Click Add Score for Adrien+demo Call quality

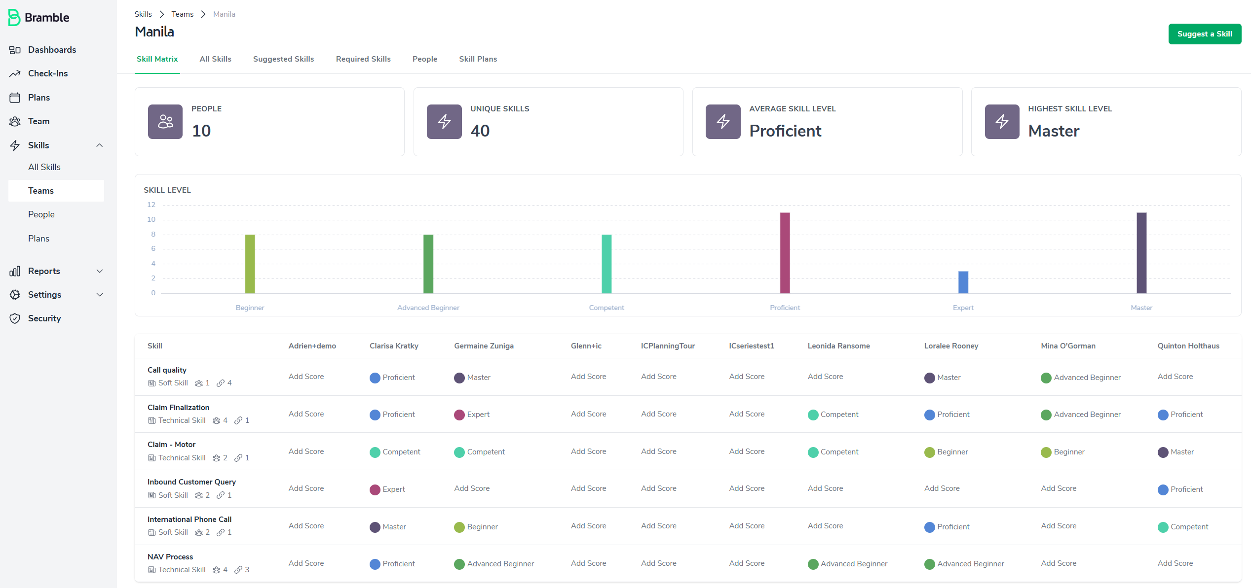pos(306,377)
